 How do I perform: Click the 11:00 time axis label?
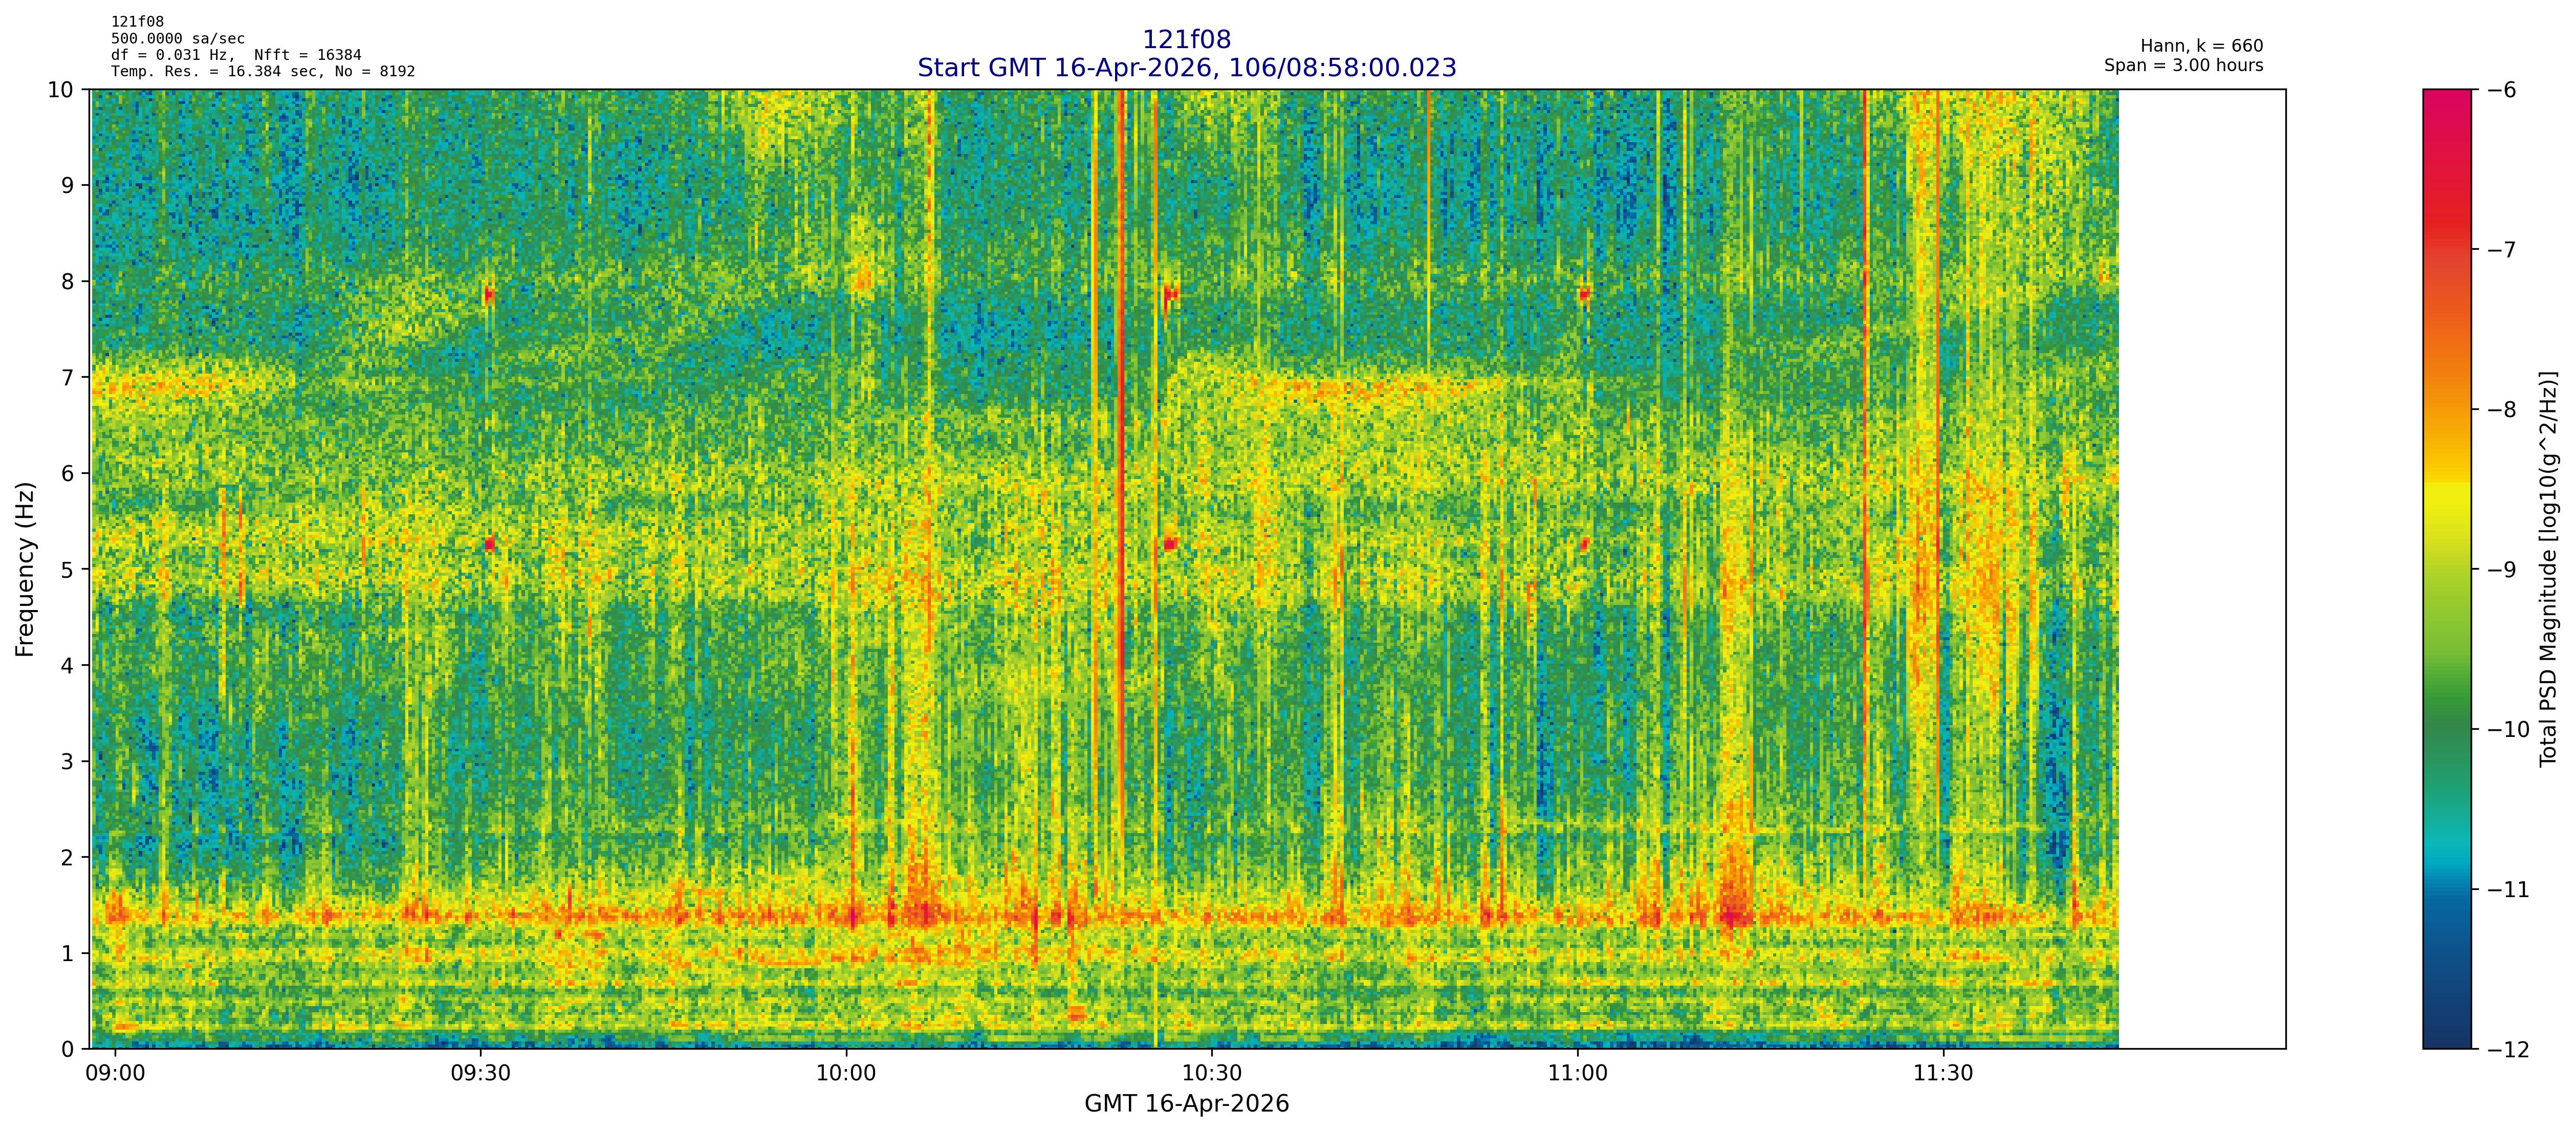(x=1577, y=1074)
